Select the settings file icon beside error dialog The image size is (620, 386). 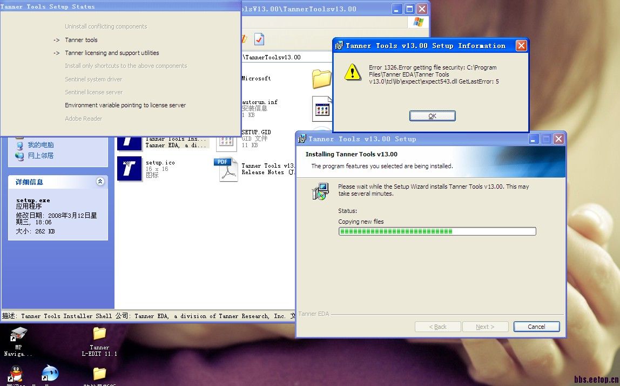pyautogui.click(x=322, y=108)
